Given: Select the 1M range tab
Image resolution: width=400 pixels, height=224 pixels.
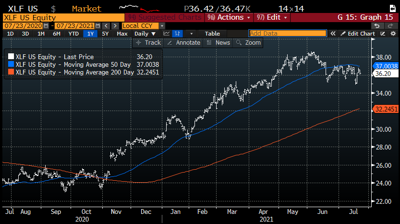Looking at the screenshot, I should (41, 34).
